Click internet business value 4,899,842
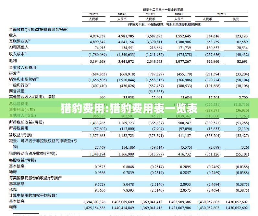 coord(98,42)
